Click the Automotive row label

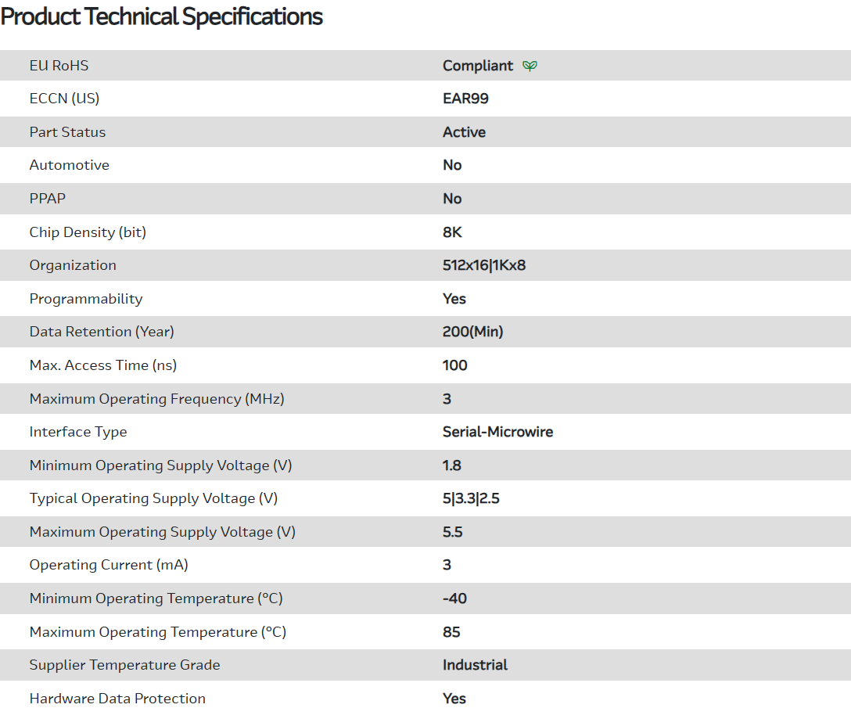coord(69,165)
